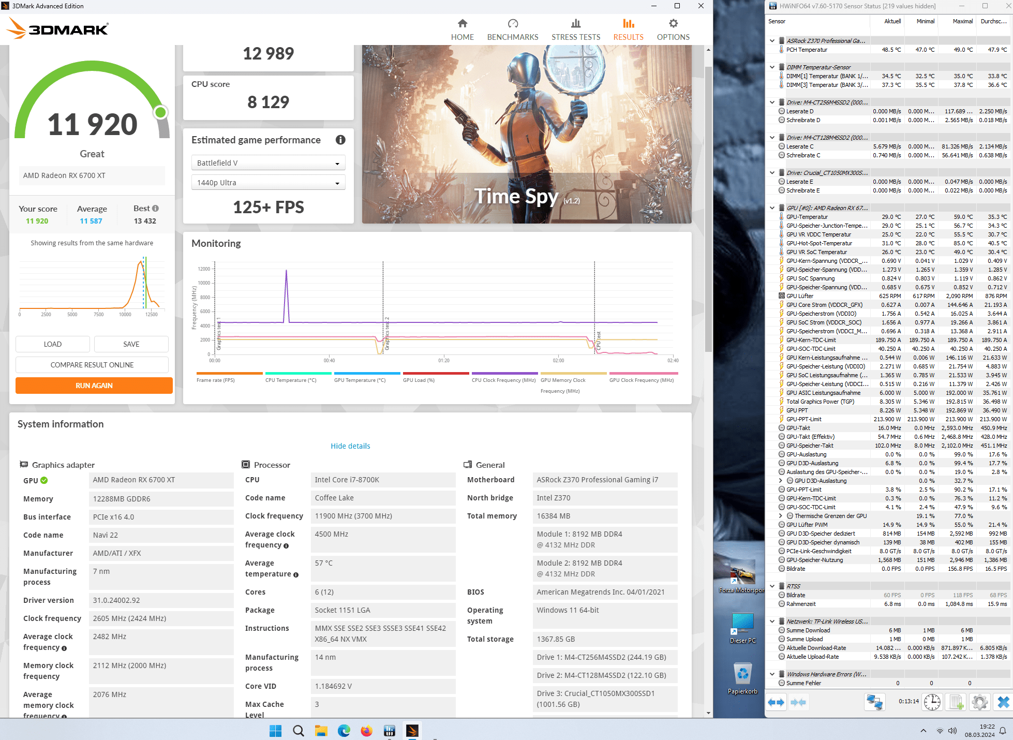Open the 1440p Ultra resolution dropdown
The width and height of the screenshot is (1013, 740).
(268, 183)
